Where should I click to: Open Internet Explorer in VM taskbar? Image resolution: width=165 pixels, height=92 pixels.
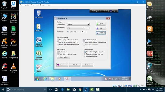45,79
